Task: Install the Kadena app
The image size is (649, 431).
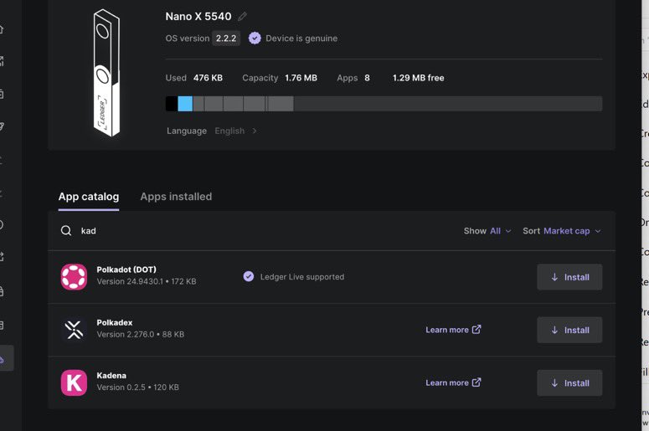Action: pos(569,382)
